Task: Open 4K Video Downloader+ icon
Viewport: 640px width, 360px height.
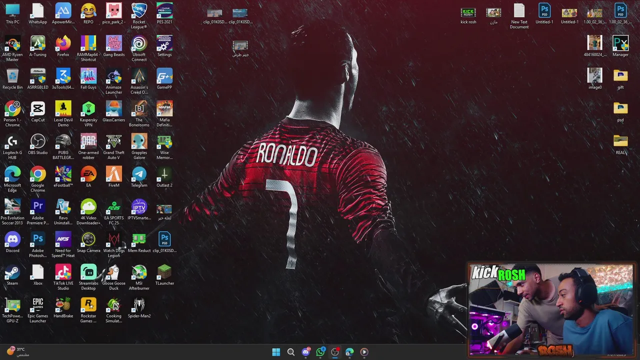Action: (88, 212)
